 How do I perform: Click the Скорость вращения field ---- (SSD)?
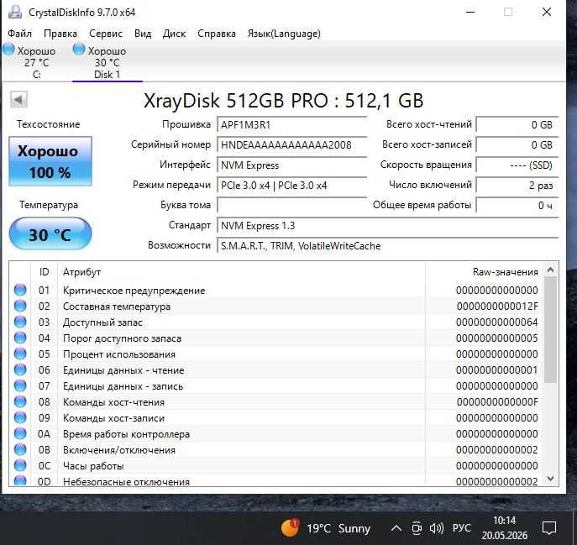(x=517, y=165)
